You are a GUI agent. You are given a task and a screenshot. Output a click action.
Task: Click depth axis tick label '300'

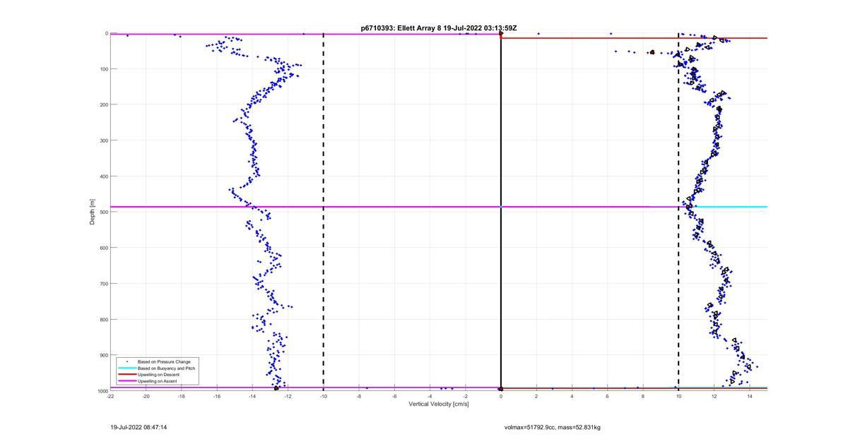103,140
